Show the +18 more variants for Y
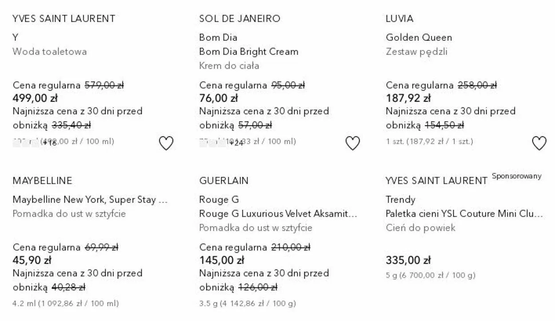The width and height of the screenshot is (555, 321). 51,143
